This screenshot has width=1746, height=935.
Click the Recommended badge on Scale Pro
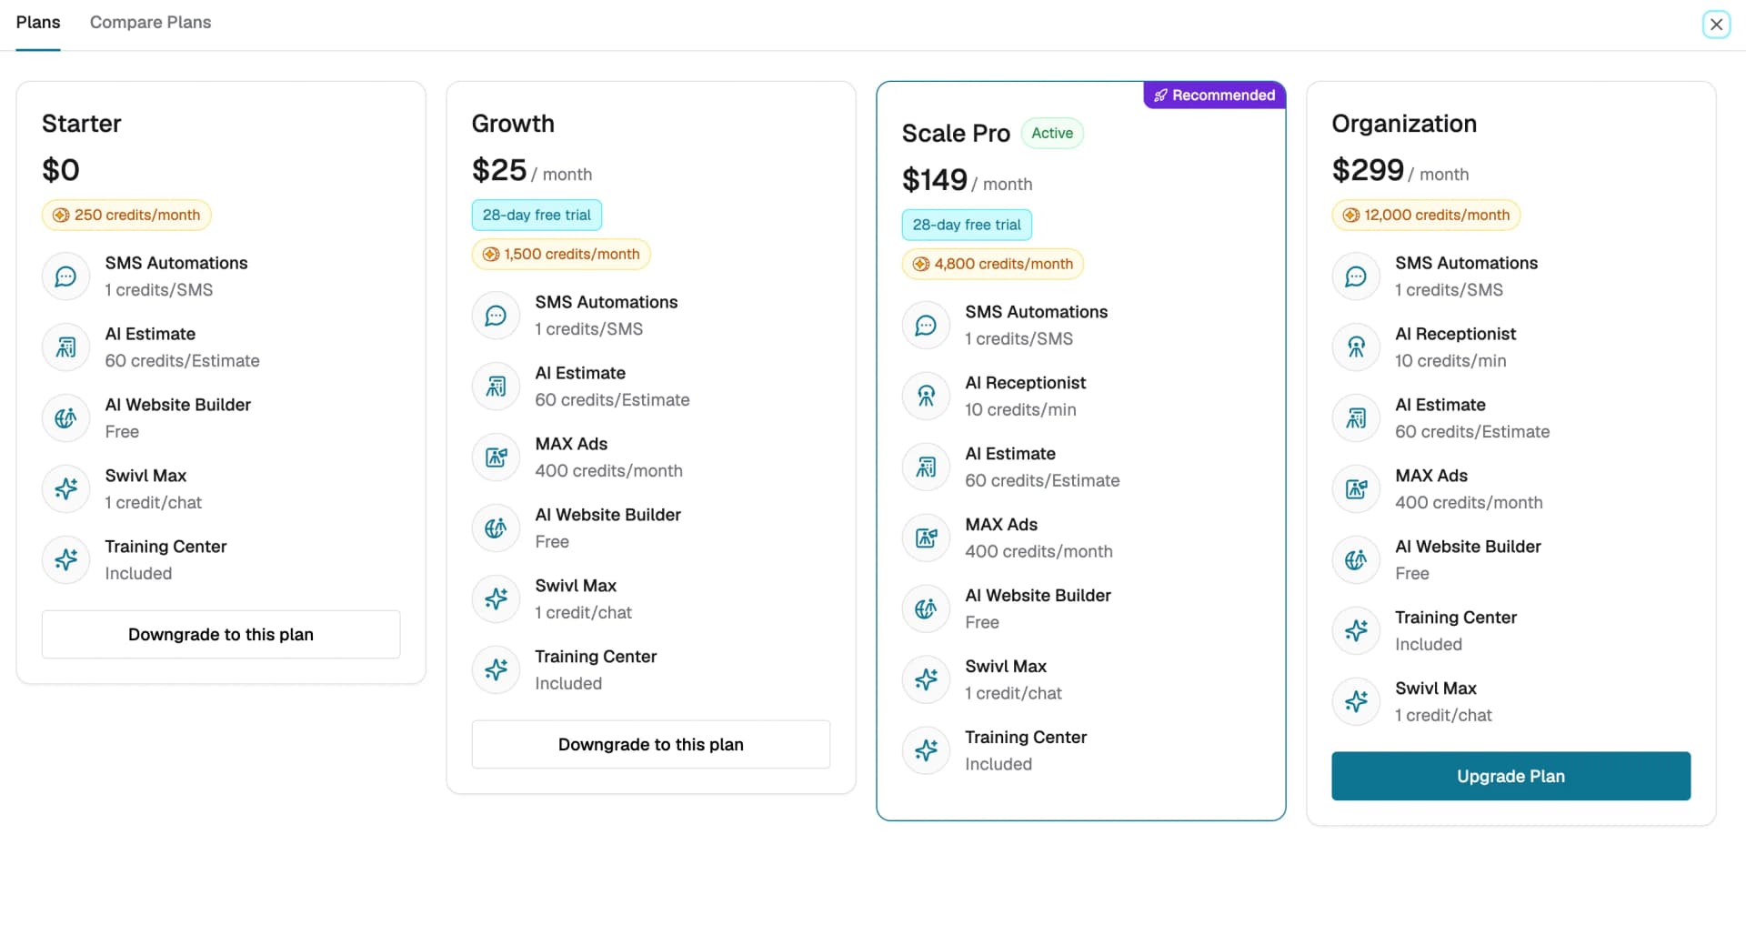pyautogui.click(x=1215, y=96)
